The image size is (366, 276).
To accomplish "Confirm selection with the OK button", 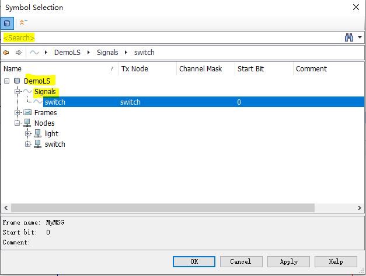I will tap(194, 261).
